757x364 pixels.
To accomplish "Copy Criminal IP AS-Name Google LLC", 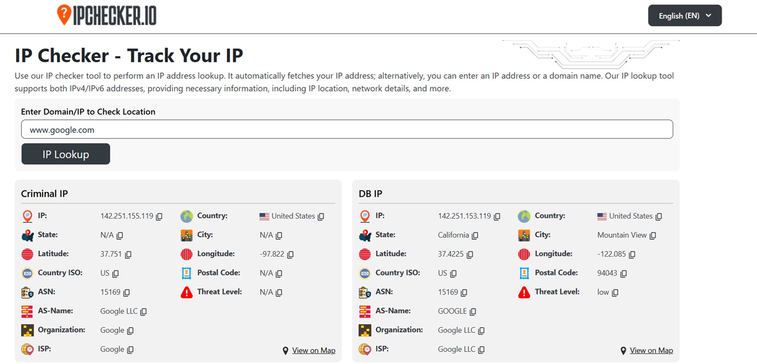I will pyautogui.click(x=144, y=312).
